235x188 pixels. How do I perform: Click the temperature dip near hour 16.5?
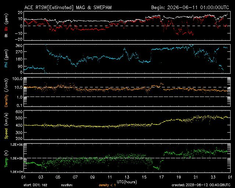157,167
